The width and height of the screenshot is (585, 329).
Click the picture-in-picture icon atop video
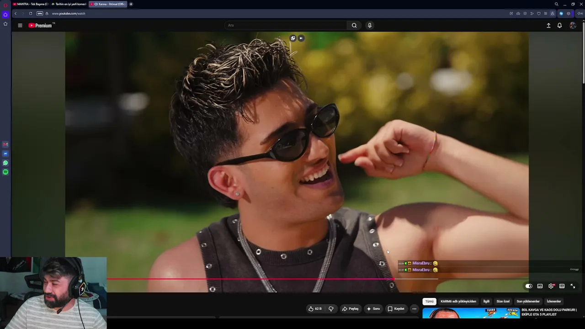(293, 38)
